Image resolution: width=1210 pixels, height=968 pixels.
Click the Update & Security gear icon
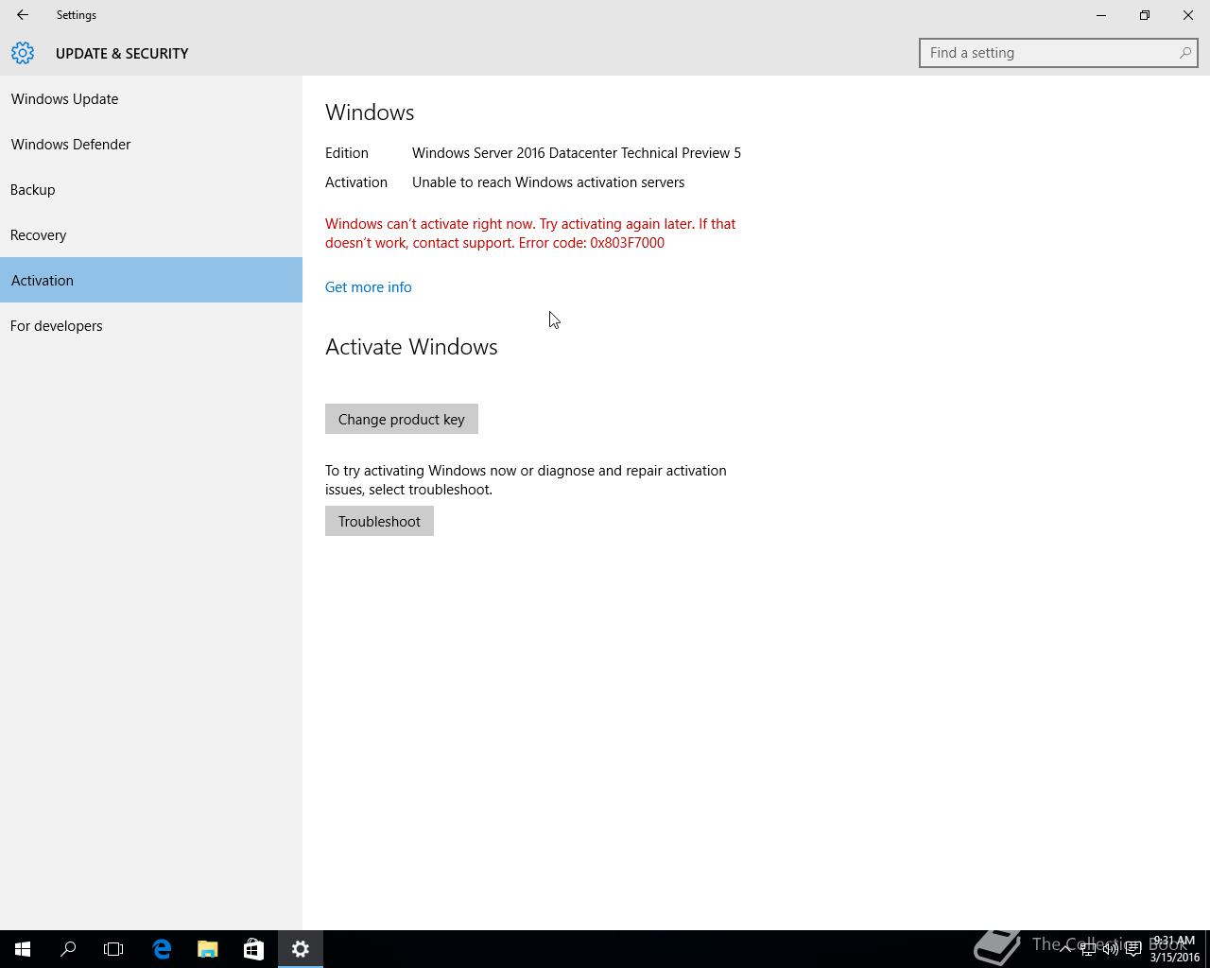point(23,53)
